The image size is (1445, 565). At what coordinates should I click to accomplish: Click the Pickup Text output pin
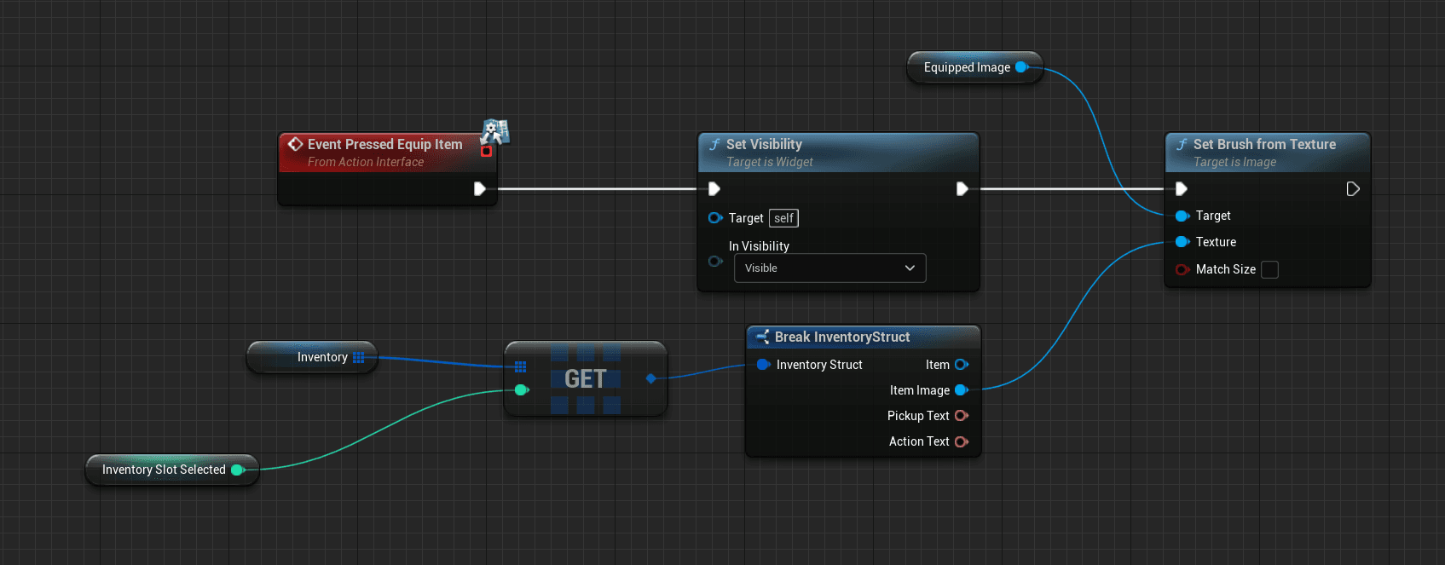pos(962,416)
